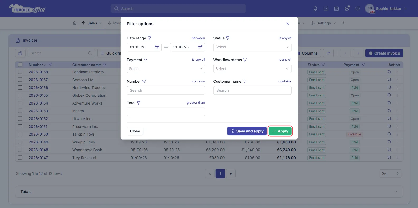The height and width of the screenshot is (208, 418).
Task: Click the filter icon next to Customer name in dialog
Action: tap(244, 81)
